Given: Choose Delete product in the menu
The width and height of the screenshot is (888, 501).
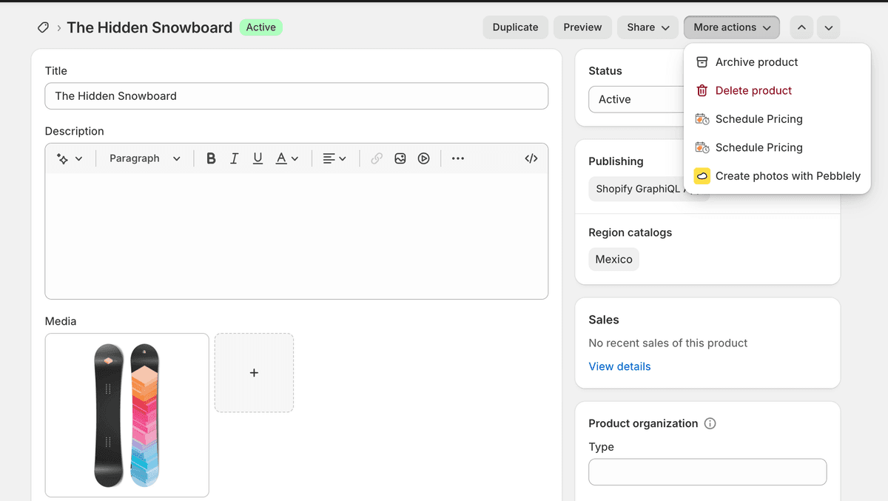Looking at the screenshot, I should [777, 90].
